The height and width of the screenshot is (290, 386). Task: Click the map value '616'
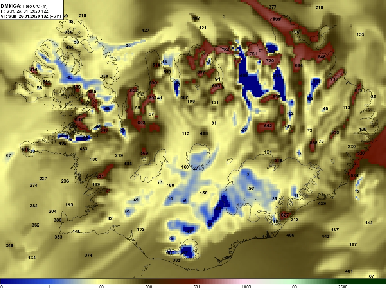point(25,149)
